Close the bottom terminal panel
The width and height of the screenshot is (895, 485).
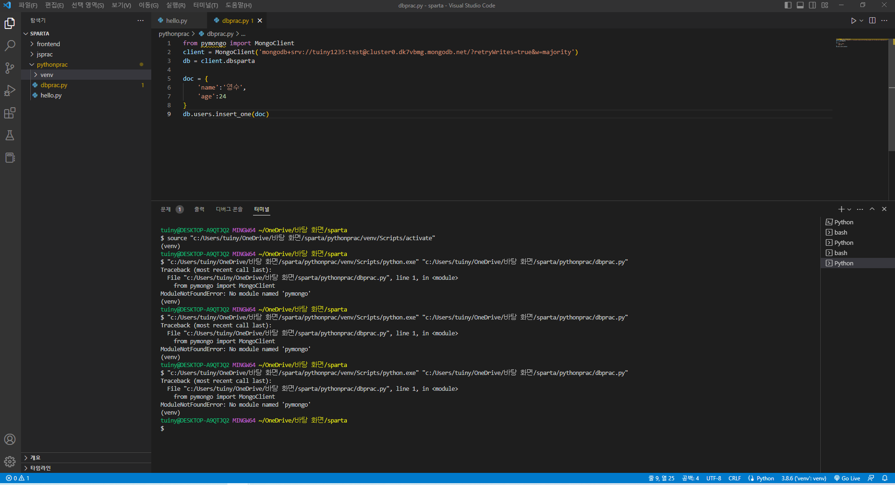click(884, 209)
